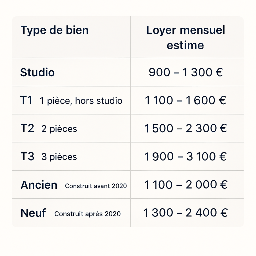Image resolution: width=256 pixels, height=256 pixels.
Task: Click the 1 500 – 2 300 € rent value
Action: (185, 128)
